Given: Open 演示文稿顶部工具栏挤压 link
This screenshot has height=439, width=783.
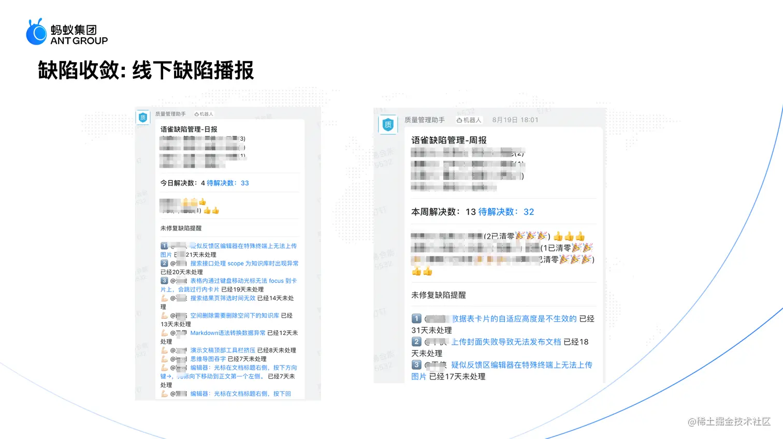Looking at the screenshot, I should click(x=223, y=350).
